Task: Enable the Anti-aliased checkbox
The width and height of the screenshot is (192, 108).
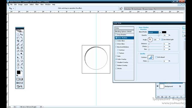Action: 156,57
